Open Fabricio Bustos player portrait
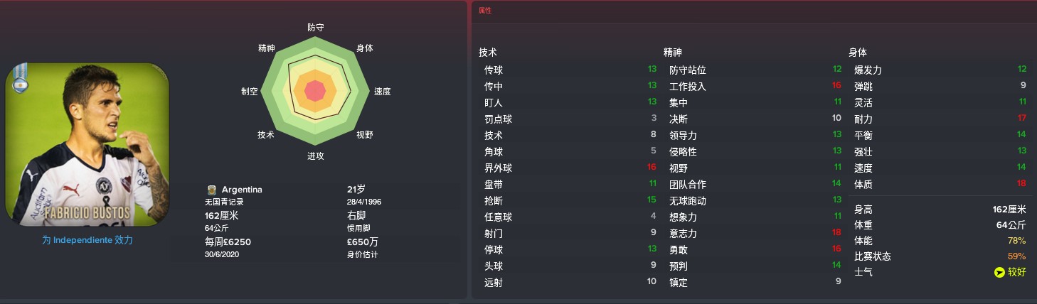1037x304 pixels. click(87, 145)
